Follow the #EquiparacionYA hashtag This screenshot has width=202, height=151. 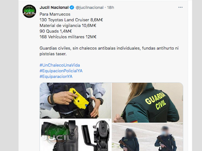(56, 77)
